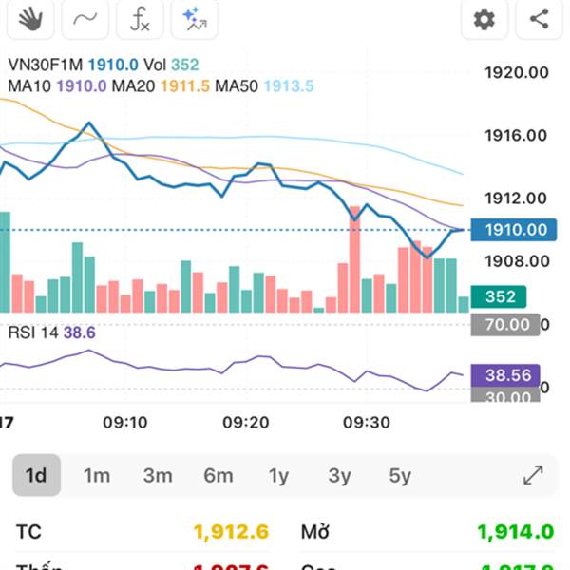Click the 352 volume tag
This screenshot has height=570, width=570.
coord(500,297)
